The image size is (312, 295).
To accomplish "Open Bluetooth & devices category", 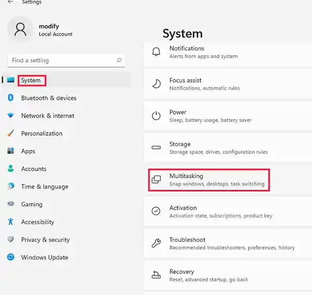I will coord(67,98).
